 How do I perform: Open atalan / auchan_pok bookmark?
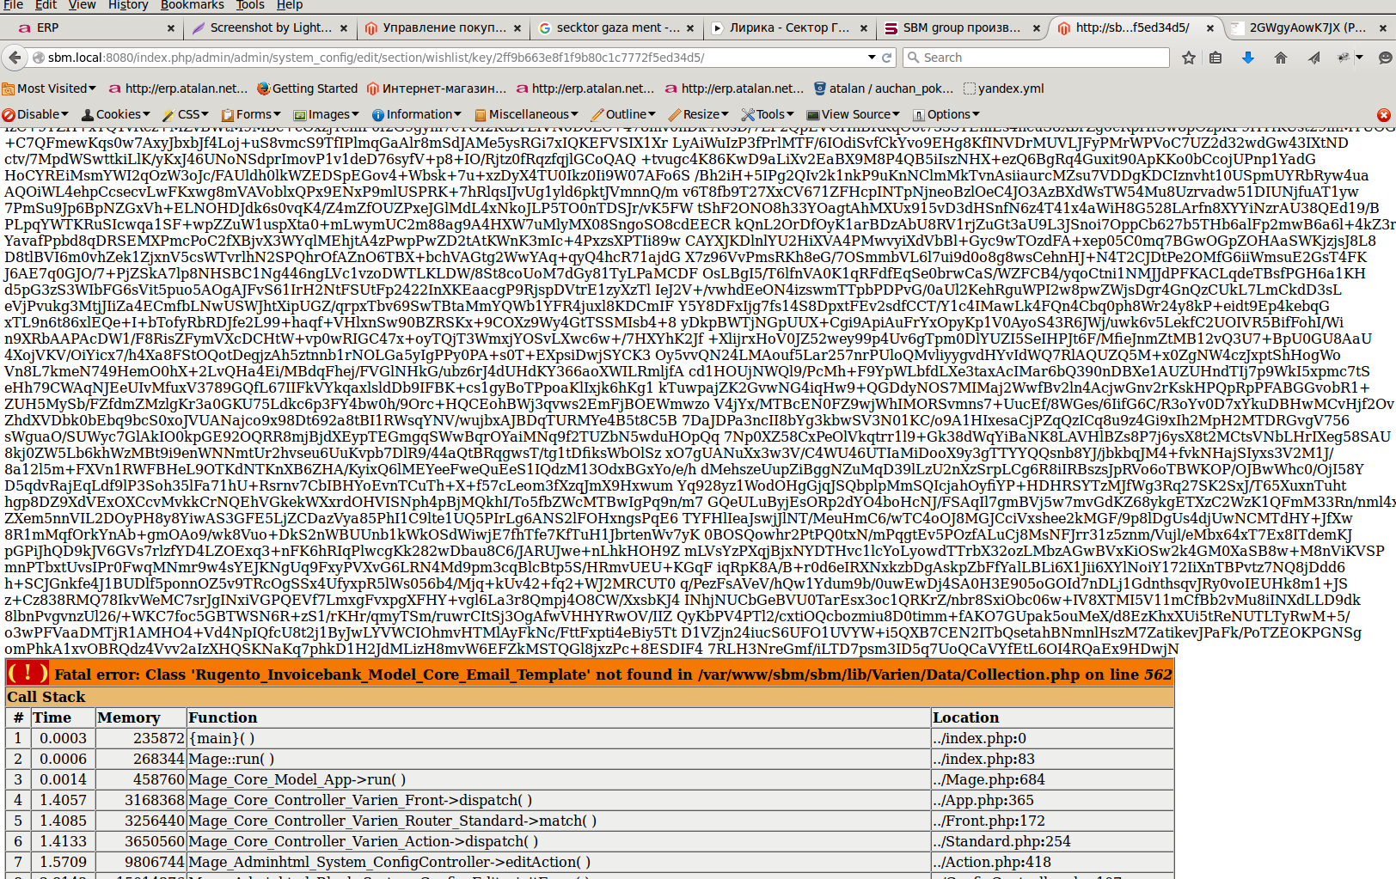click(x=885, y=89)
